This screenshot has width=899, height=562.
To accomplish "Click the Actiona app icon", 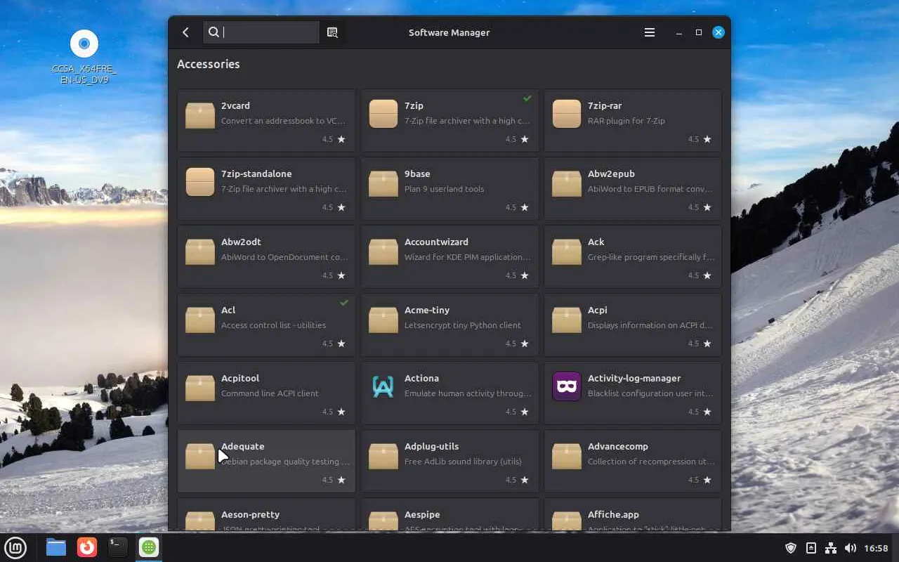I will click(x=383, y=387).
